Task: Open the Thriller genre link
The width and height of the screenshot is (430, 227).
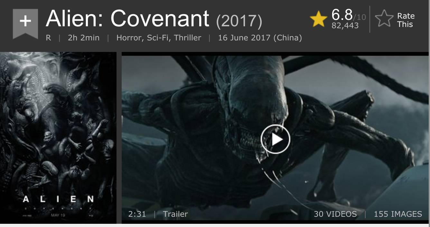Action: click(x=188, y=38)
